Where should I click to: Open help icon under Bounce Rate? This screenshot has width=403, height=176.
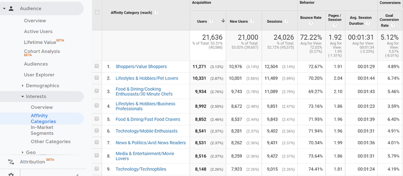click(x=311, y=23)
